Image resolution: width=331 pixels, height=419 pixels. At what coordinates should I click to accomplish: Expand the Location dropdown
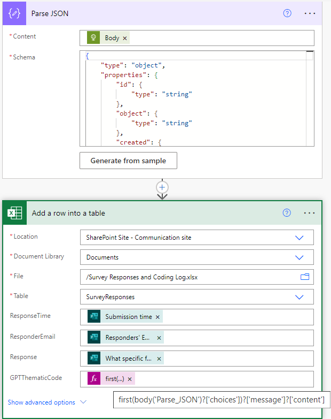[299, 238]
